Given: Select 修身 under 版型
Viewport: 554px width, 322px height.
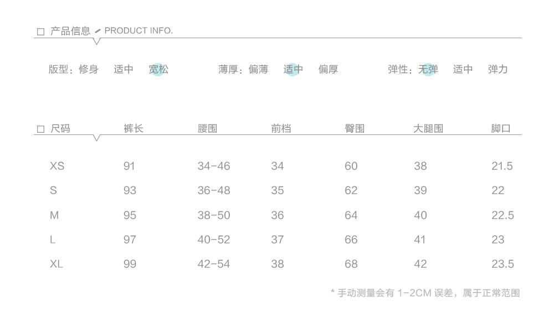Looking at the screenshot, I should pos(89,69).
